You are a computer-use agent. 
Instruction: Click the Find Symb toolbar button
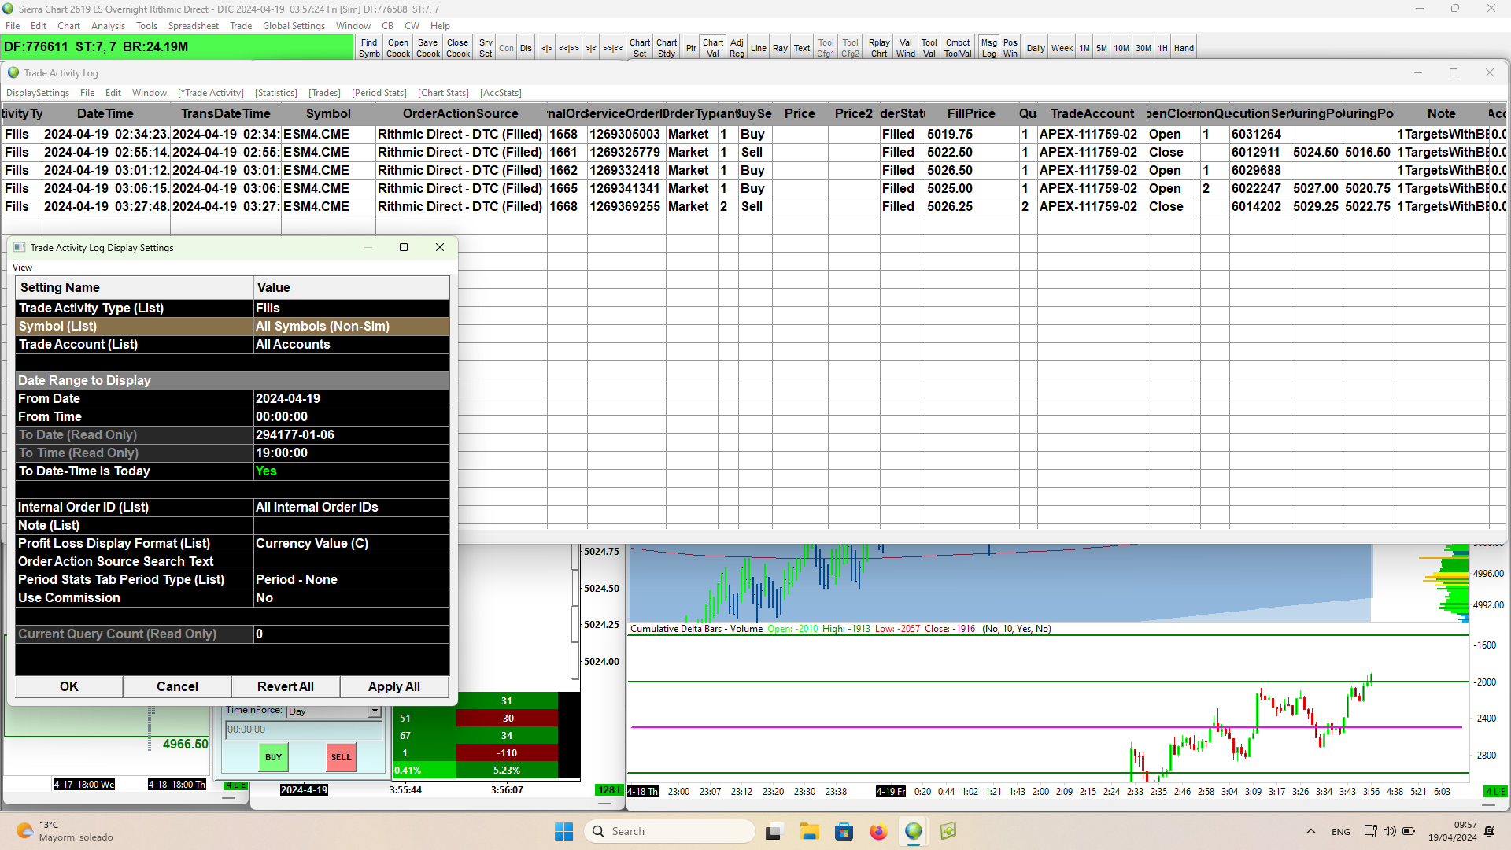pyautogui.click(x=369, y=48)
